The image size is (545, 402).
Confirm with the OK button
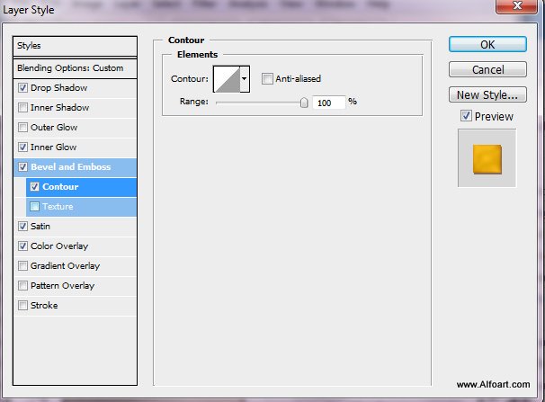point(487,45)
